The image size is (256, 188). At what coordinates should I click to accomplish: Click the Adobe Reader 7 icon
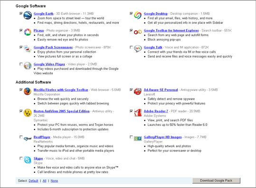point(138,113)
